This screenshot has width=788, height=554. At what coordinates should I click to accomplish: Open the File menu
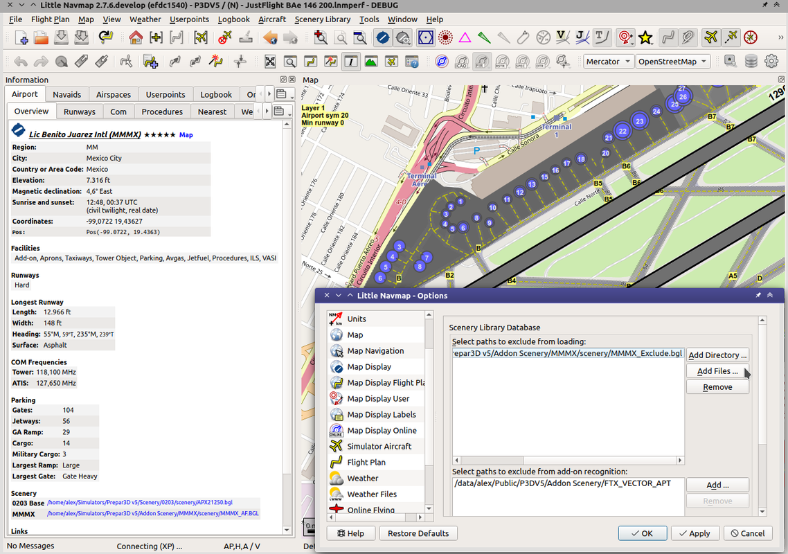[15, 19]
